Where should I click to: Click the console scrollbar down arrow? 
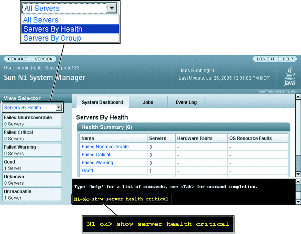coord(298,202)
